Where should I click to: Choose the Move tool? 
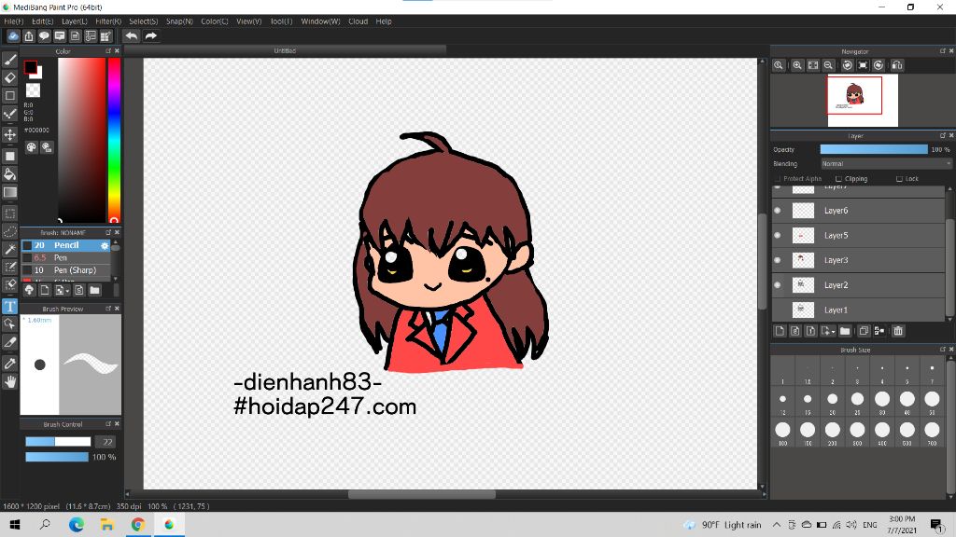pos(9,134)
